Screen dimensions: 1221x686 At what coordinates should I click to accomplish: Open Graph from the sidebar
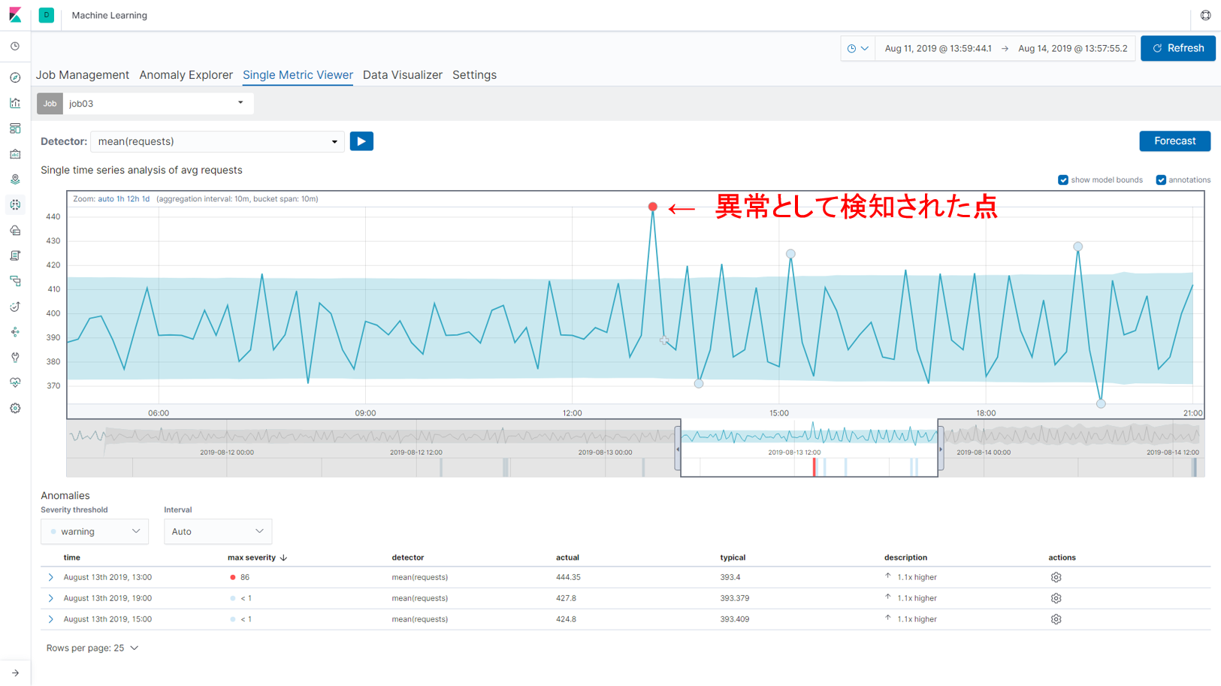pyautogui.click(x=15, y=332)
